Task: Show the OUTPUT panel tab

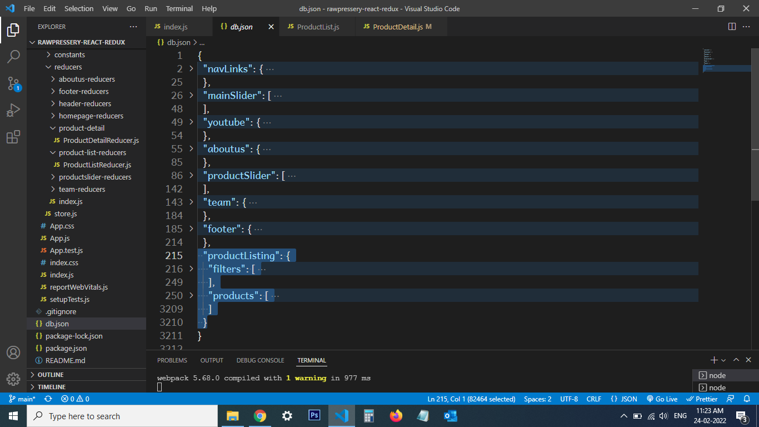Action: coord(212,360)
